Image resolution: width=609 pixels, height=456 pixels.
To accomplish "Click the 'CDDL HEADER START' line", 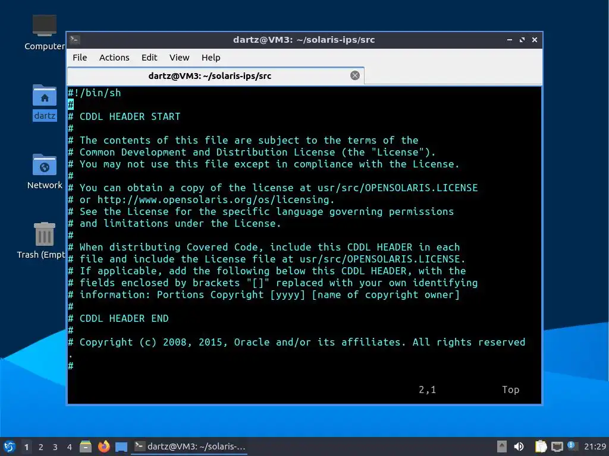I will pos(124,116).
